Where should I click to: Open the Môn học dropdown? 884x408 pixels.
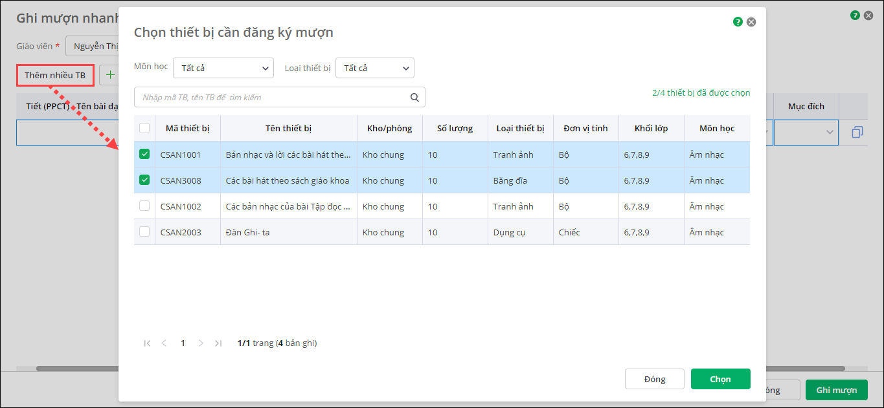tap(223, 68)
